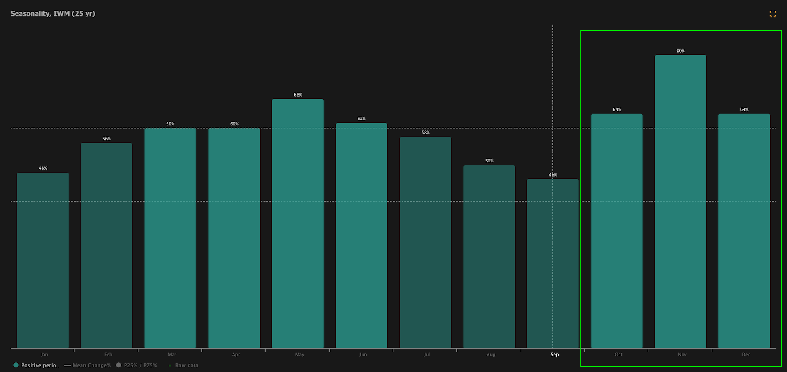The width and height of the screenshot is (787, 372).
Task: Click the 46% value label
Action: click(553, 175)
